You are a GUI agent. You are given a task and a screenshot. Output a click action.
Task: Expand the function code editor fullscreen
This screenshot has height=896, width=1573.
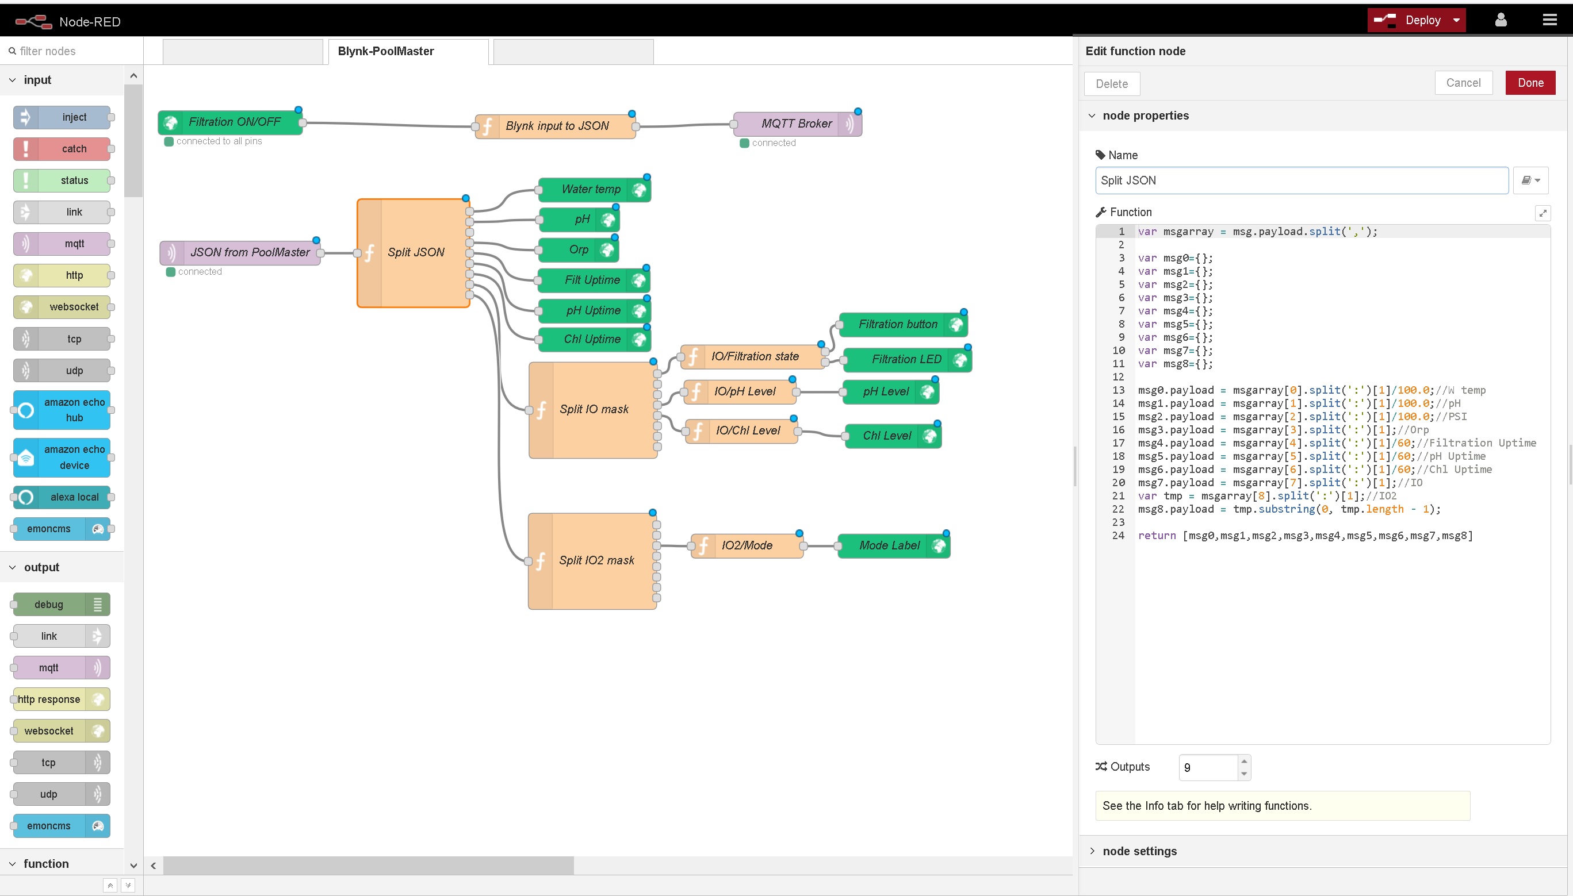[x=1543, y=213]
